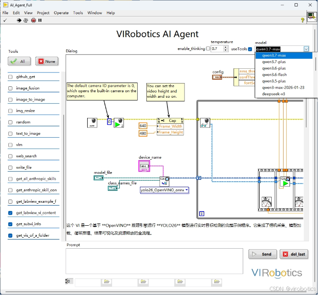Select qwen3.7-plus from model list

pyautogui.click(x=284, y=62)
